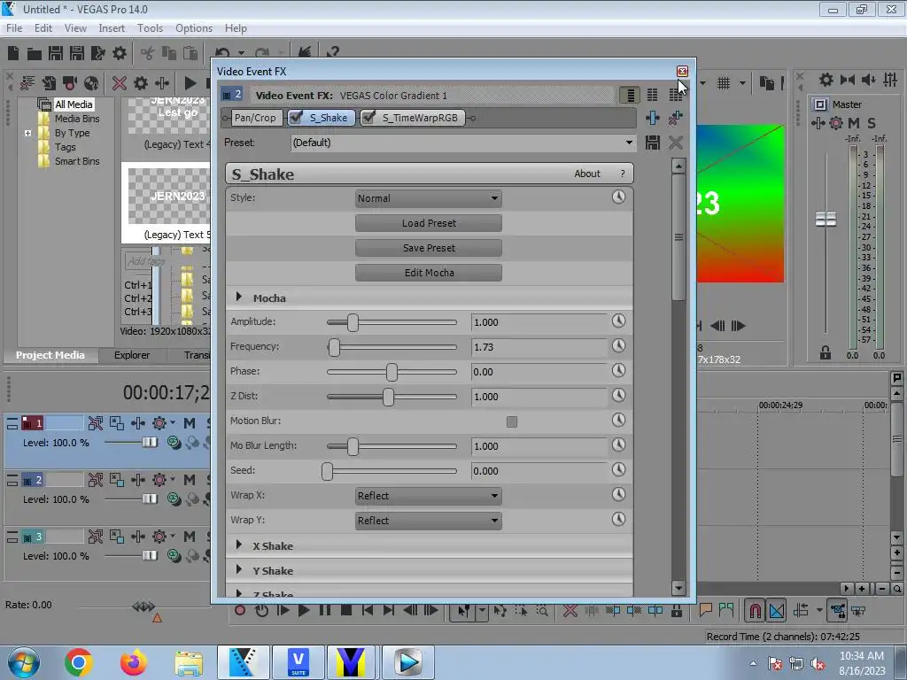Screen dimensions: 907x680
Task: Open the Preset dropdown
Action: (x=463, y=143)
